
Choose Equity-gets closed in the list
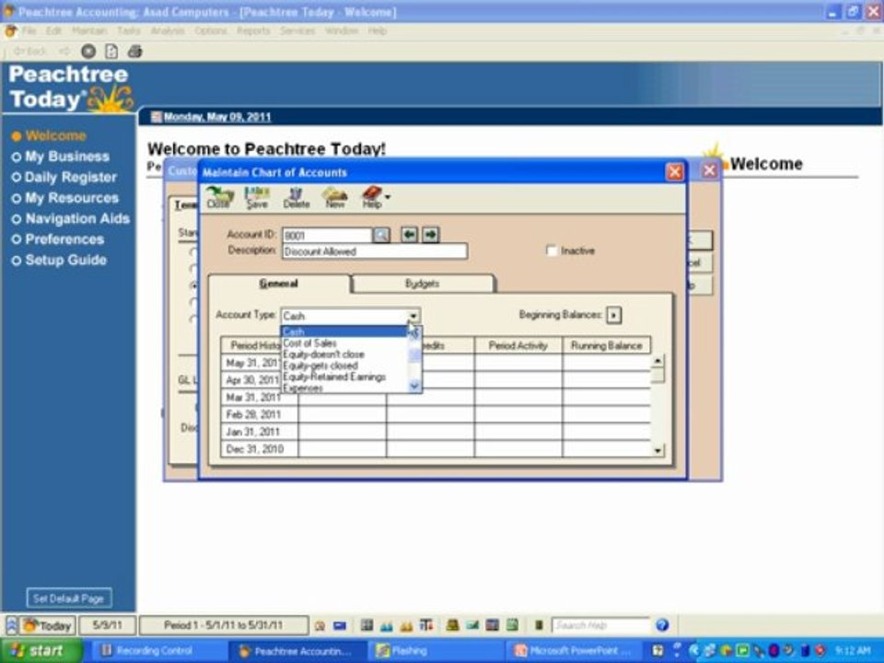coord(320,366)
